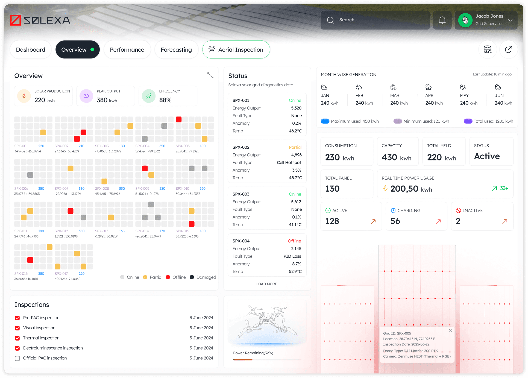This screenshot has height=378, width=528.
Task: Click LOAD MORE in Status panel
Action: coord(266,284)
